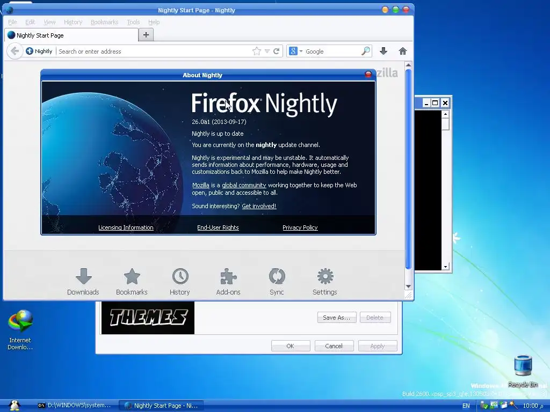Screen dimensions: 550x412
Task: Click the Nightly globe identity icon
Action: 30,51
